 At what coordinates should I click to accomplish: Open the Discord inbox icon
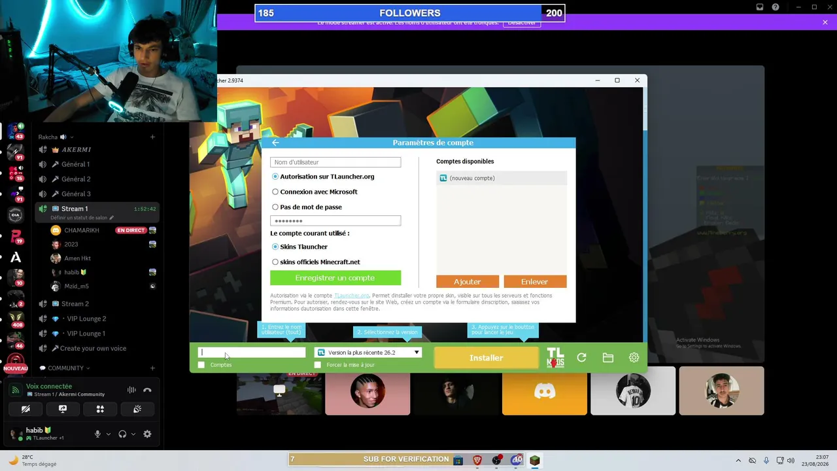point(760,7)
